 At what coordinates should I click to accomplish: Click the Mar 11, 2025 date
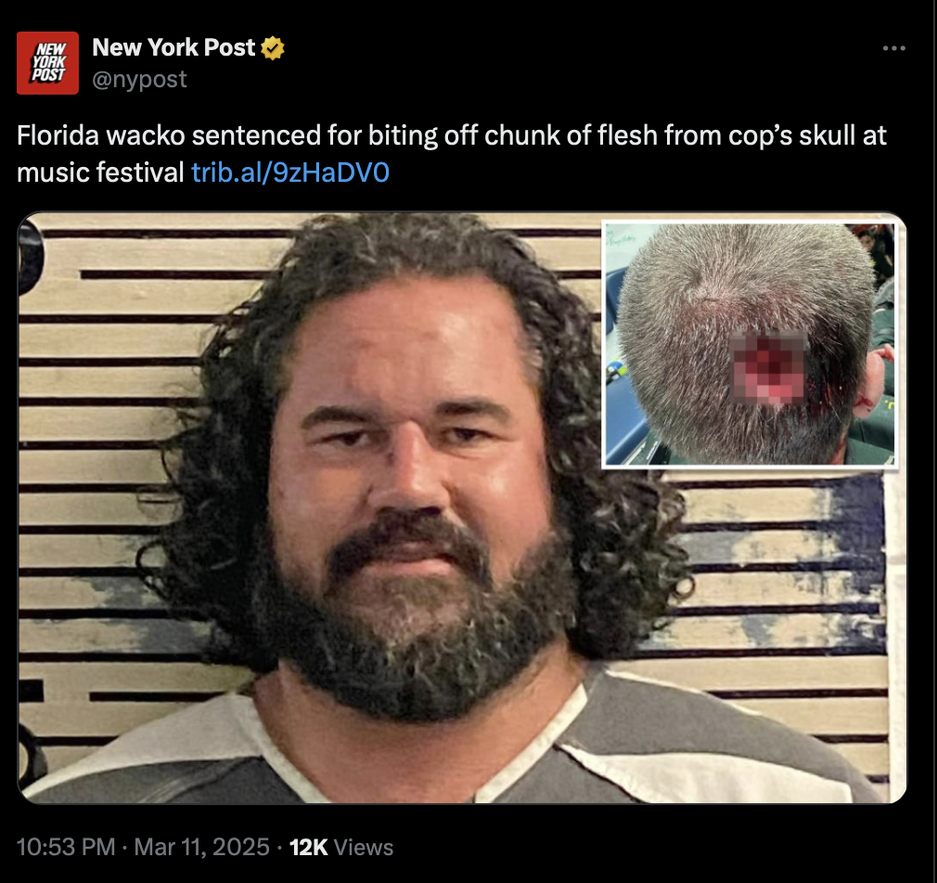click(x=201, y=847)
